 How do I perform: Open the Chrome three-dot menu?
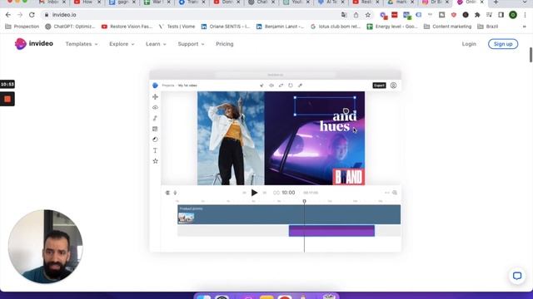click(526, 15)
